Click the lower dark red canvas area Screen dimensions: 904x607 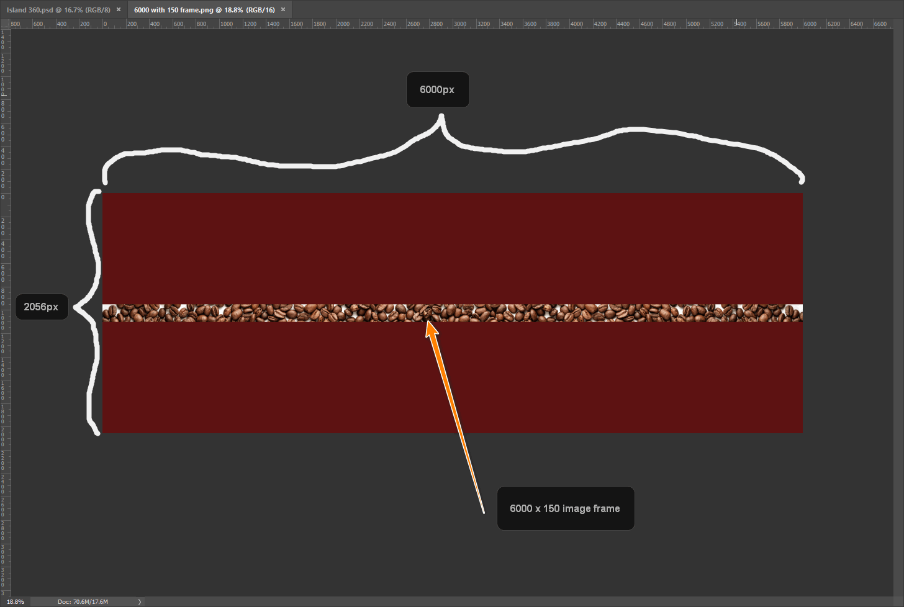tap(452, 377)
